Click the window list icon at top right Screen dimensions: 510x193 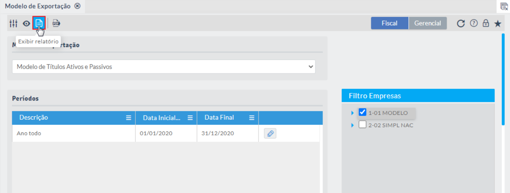pyautogui.click(x=504, y=6)
